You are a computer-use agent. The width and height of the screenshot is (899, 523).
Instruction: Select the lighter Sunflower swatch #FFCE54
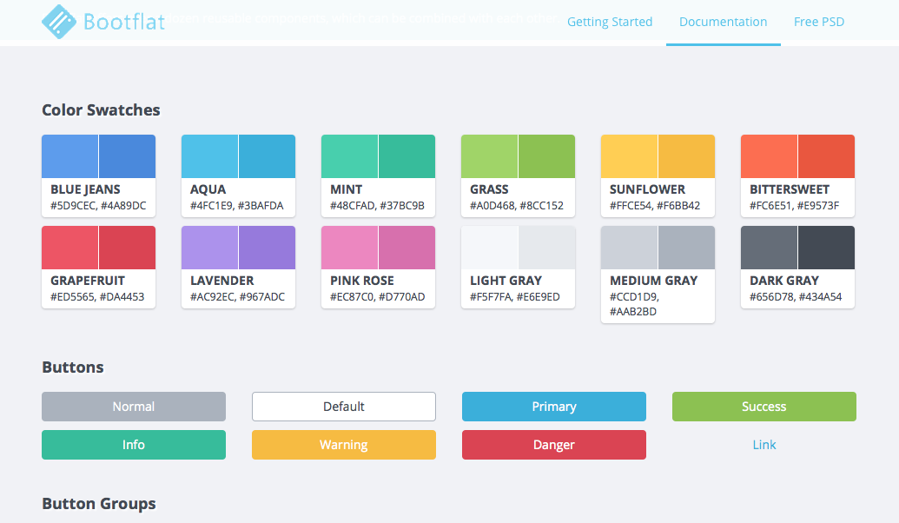click(630, 156)
